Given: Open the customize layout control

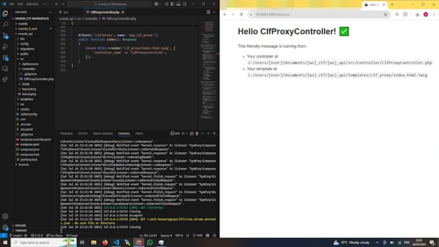Looking at the screenshot, I should (167, 4).
